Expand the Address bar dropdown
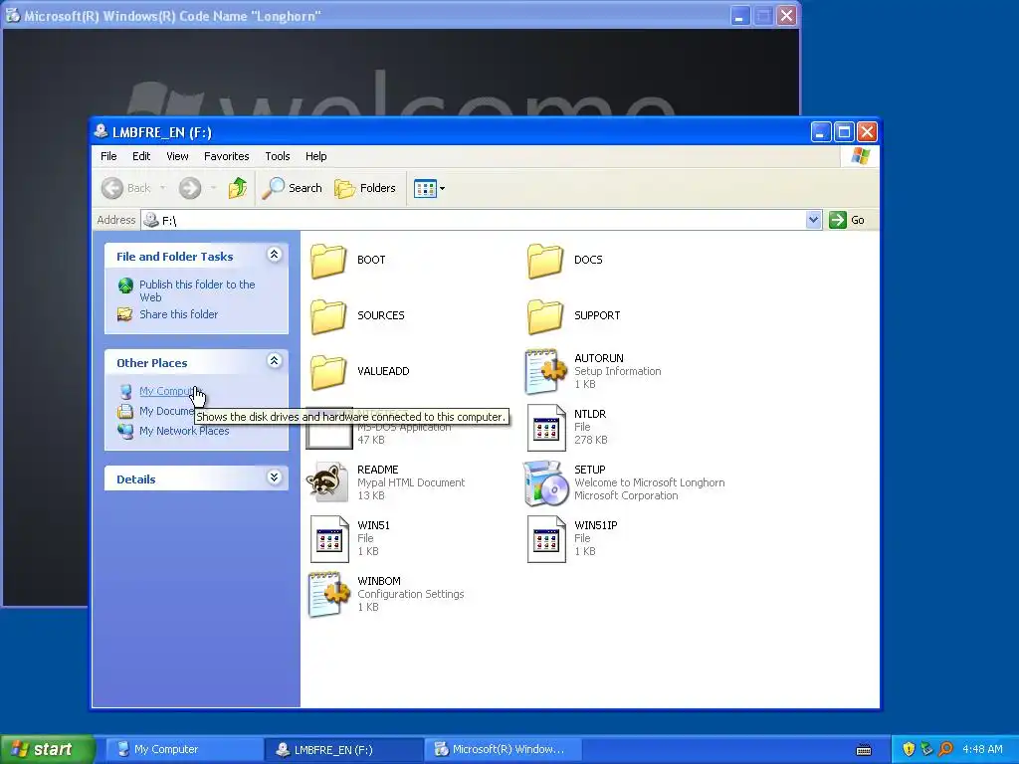Viewport: 1019px width, 764px height. (x=813, y=220)
